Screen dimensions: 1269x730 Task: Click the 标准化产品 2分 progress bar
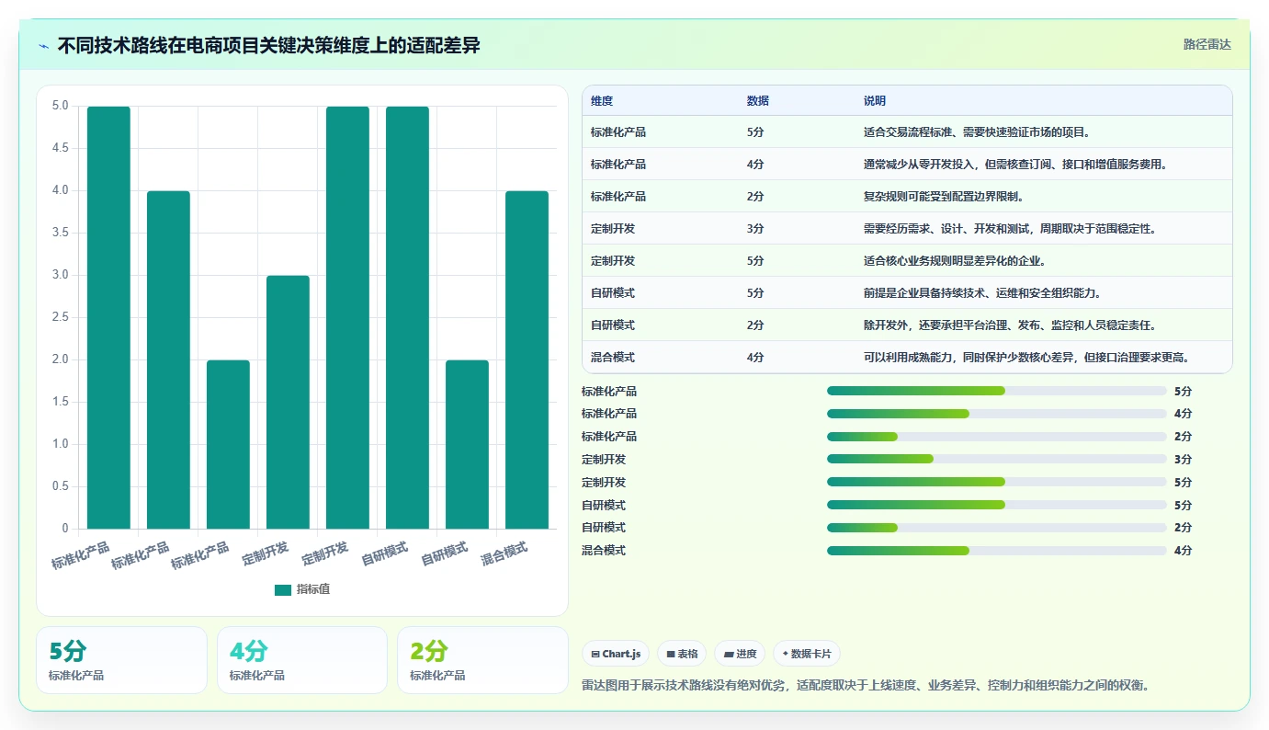tap(997, 437)
